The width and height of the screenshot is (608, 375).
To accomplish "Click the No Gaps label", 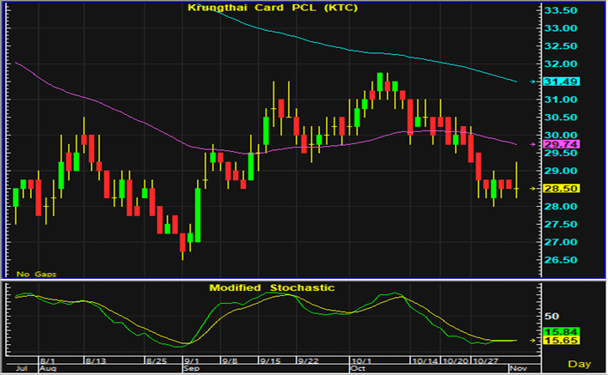I will coord(33,273).
